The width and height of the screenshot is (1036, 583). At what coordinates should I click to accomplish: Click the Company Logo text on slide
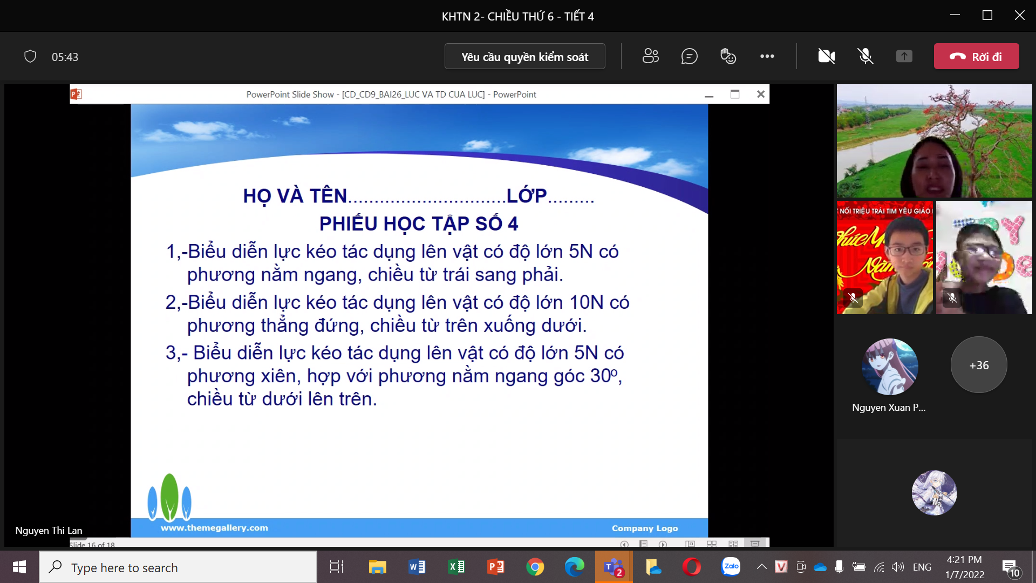pyautogui.click(x=645, y=528)
